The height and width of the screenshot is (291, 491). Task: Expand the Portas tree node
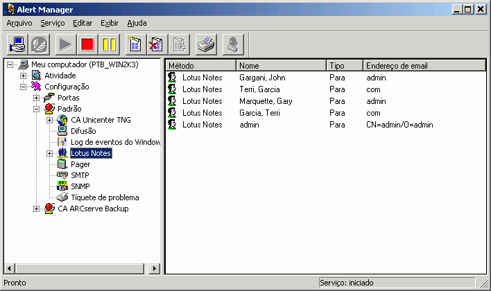[x=36, y=98]
